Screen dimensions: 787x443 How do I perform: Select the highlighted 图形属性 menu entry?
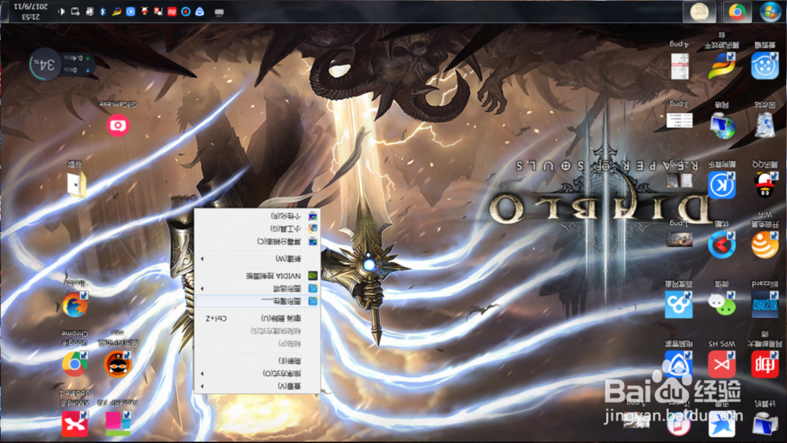tap(257, 301)
